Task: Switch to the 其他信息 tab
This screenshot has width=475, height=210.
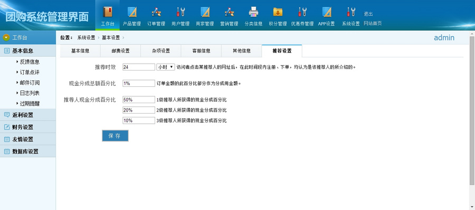Action: click(241, 51)
